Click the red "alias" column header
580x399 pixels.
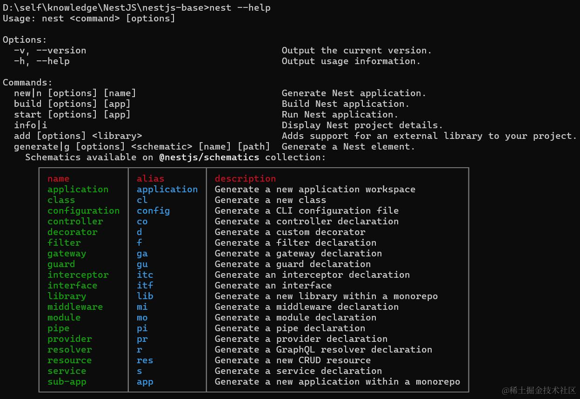[x=150, y=178]
